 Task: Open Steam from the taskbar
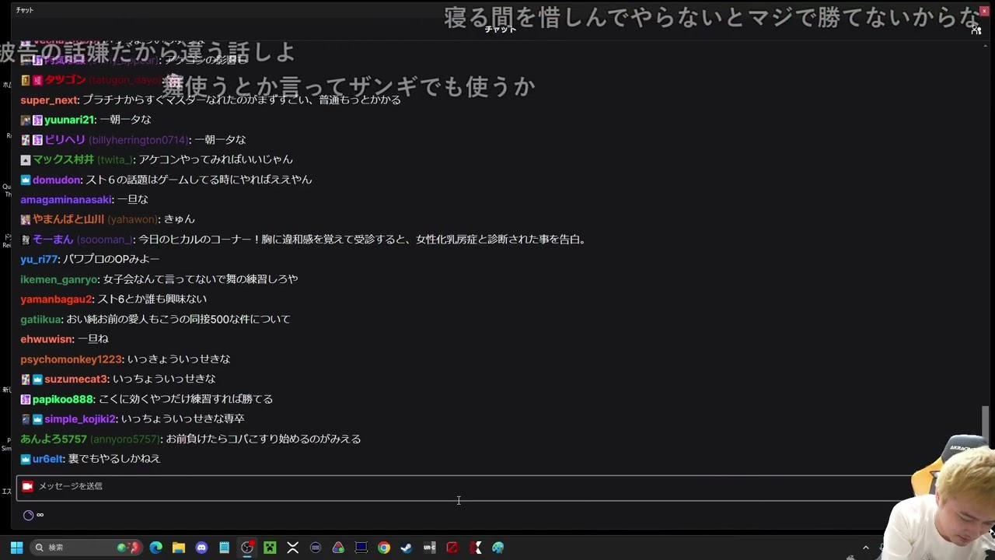(407, 548)
